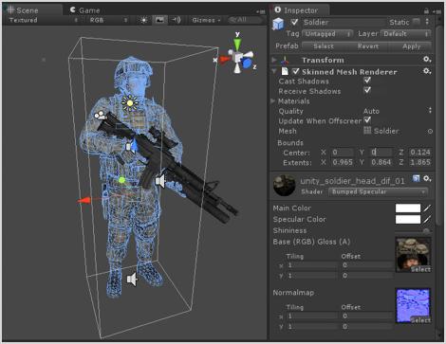The width and height of the screenshot is (446, 344).
Task: Toggle Receive Shadows checkbox
Action: [x=367, y=90]
